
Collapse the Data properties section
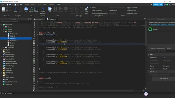pos(149,54)
